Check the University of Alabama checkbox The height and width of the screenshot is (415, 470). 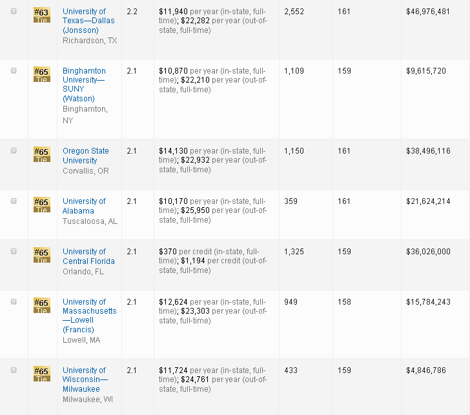(14, 201)
